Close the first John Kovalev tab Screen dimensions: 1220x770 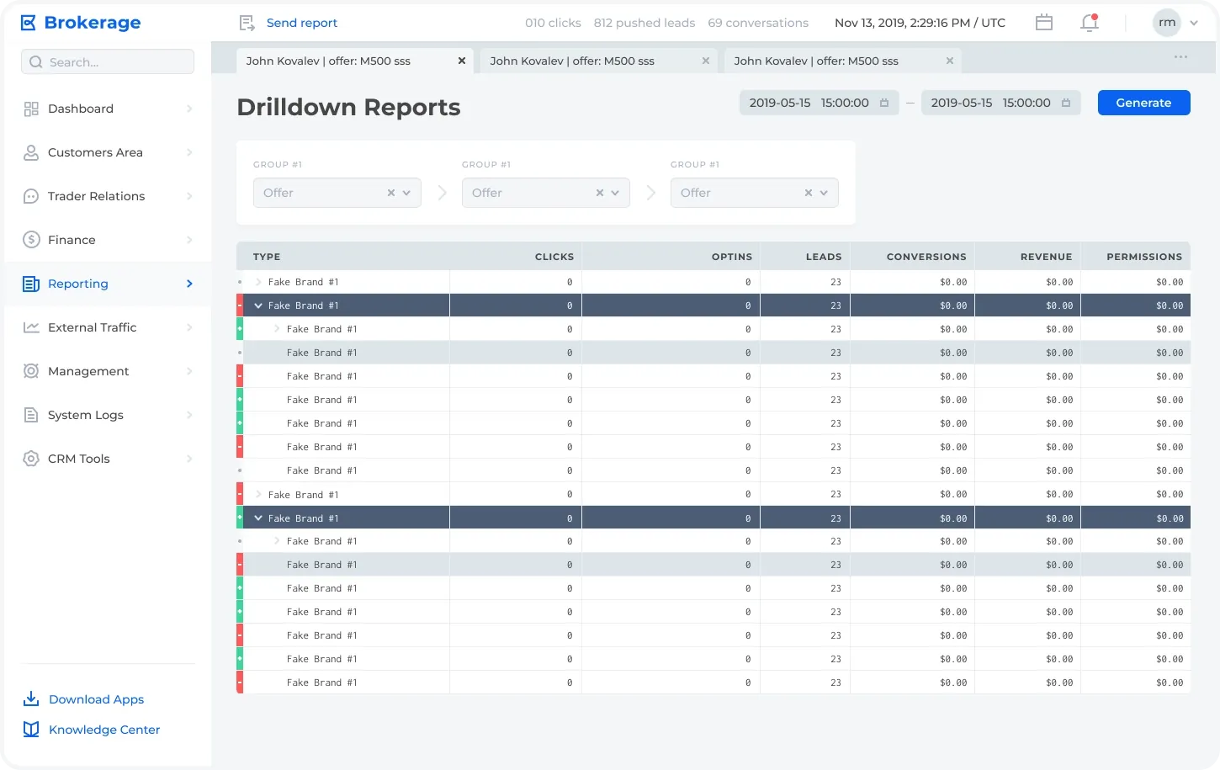tap(462, 61)
